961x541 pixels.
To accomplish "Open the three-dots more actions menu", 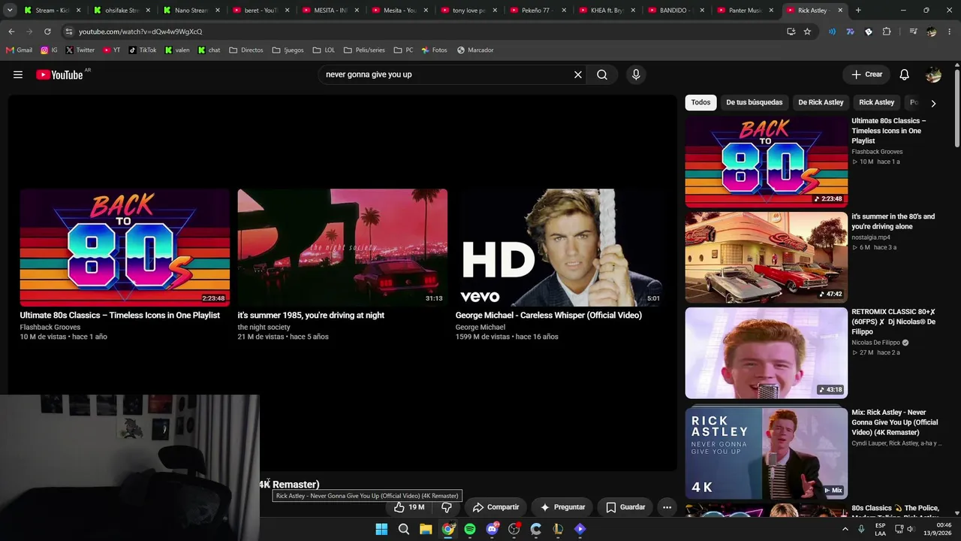I will [x=667, y=507].
